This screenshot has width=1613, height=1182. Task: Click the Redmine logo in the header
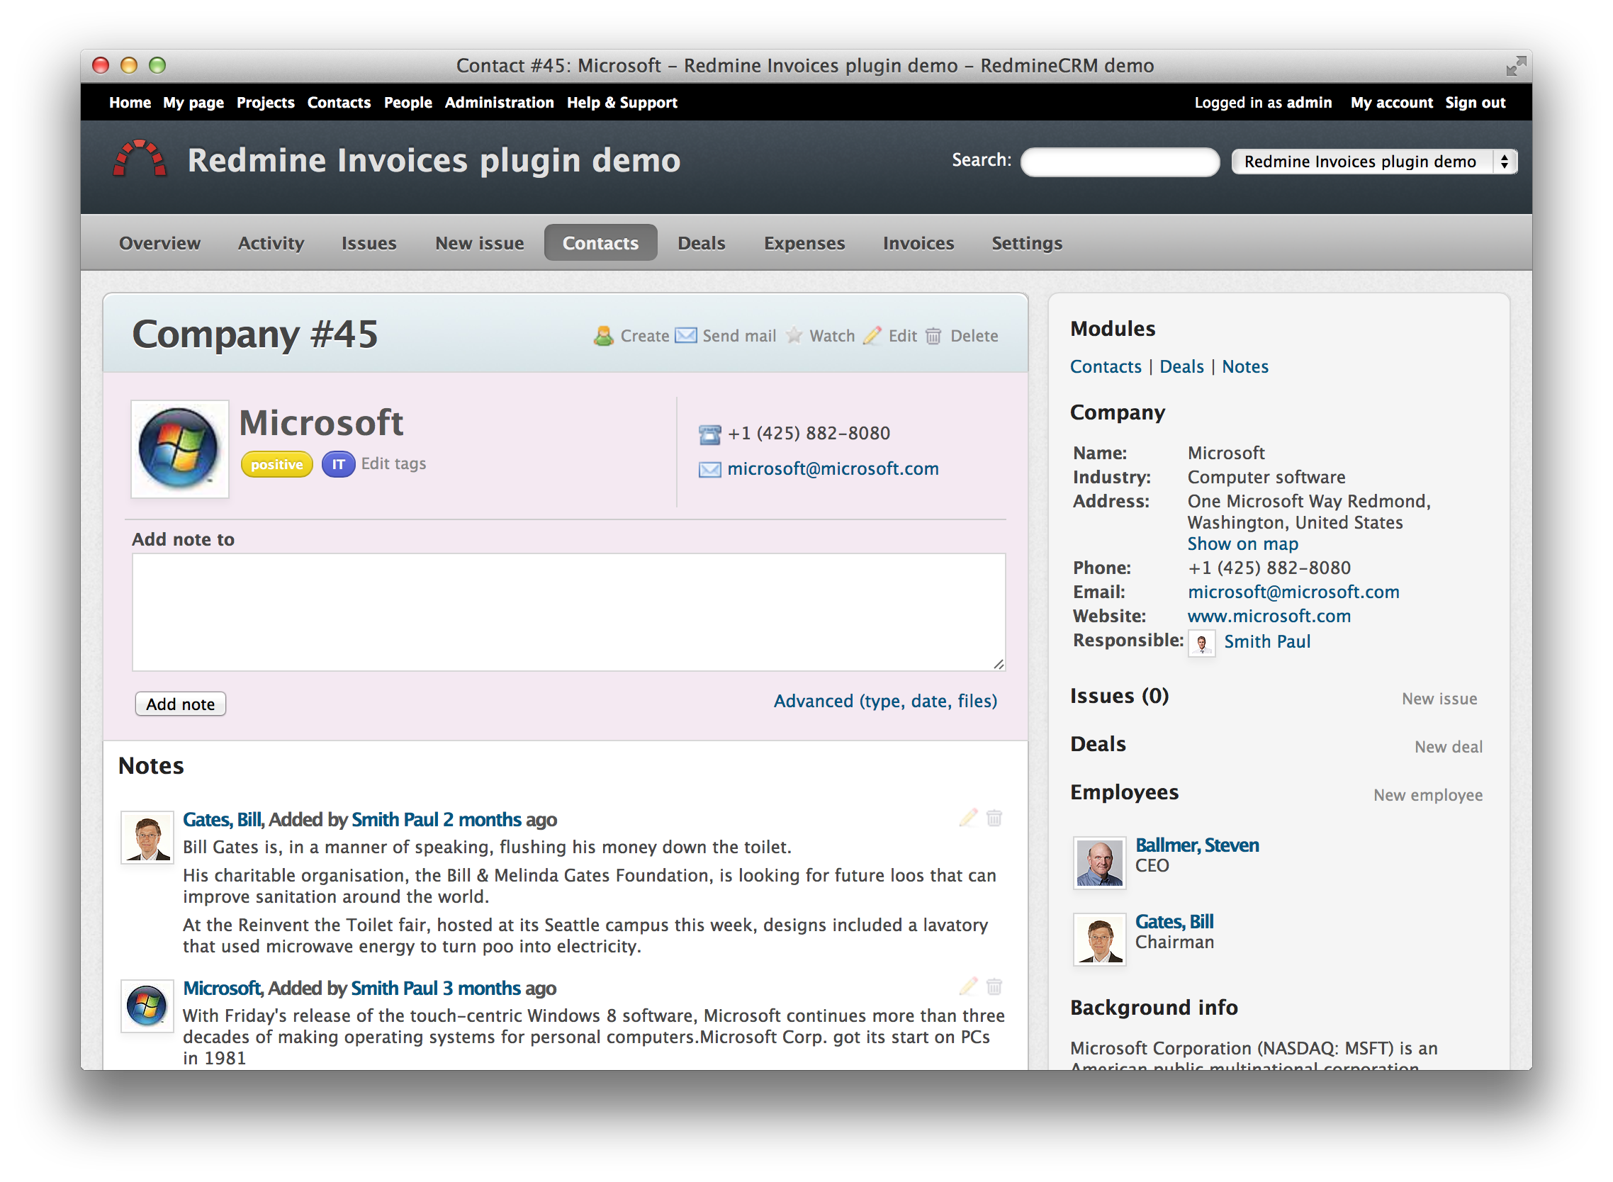click(140, 159)
